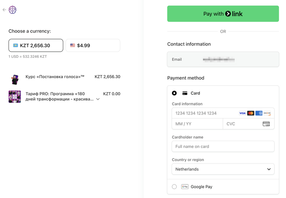Select the Google Pay radio button
The width and height of the screenshot is (286, 198).
pos(174,187)
